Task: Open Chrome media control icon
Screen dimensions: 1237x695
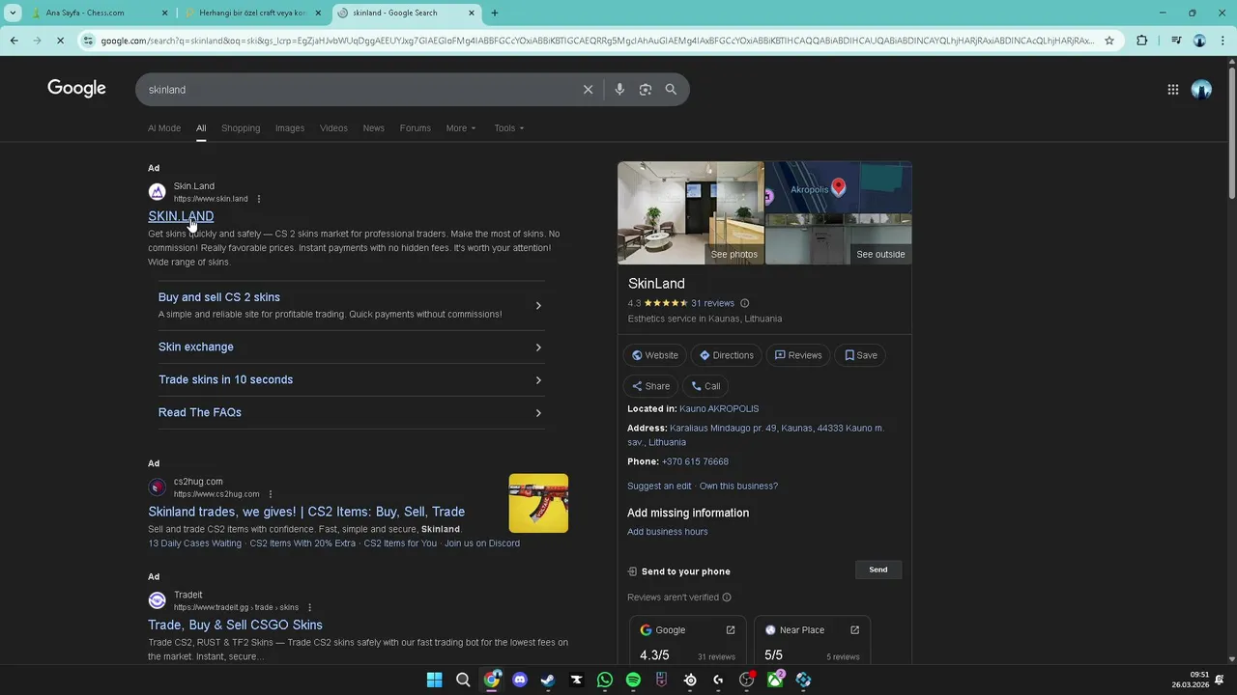Action: [1176, 41]
